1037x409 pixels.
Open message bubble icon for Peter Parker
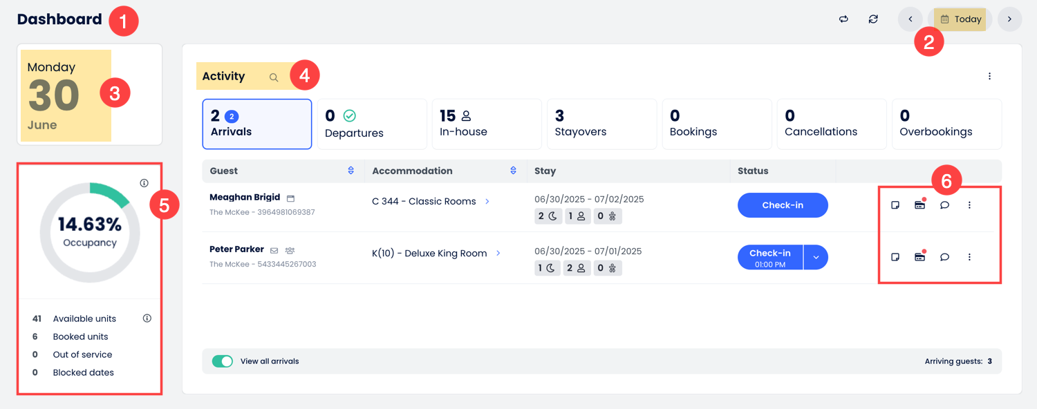click(x=944, y=257)
